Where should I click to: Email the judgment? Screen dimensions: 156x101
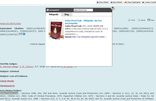coord(142,20)
